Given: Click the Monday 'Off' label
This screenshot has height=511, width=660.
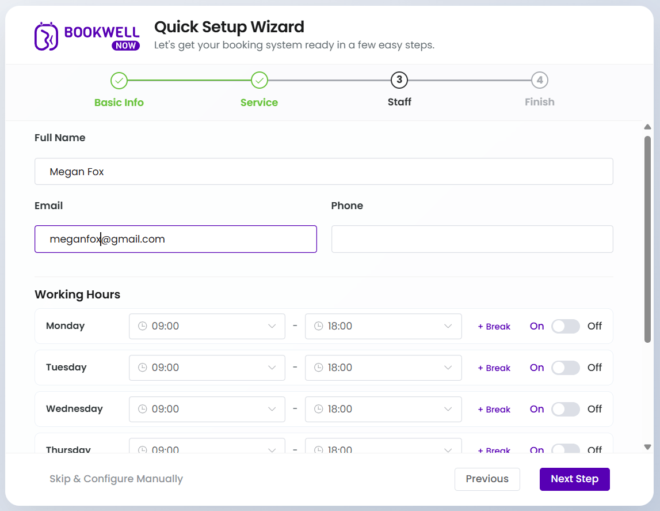Looking at the screenshot, I should (594, 326).
